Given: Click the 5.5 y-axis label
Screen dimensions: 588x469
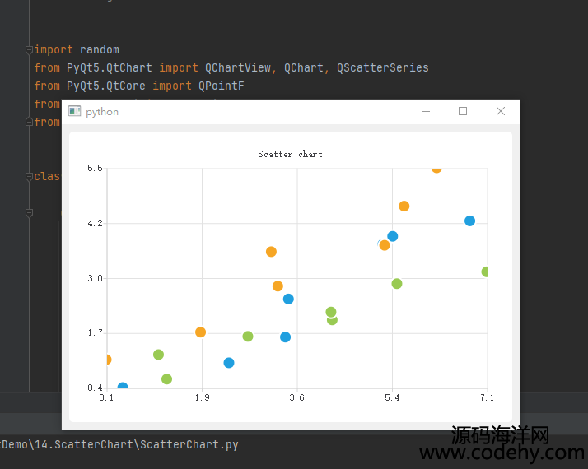Looking at the screenshot, I should [x=95, y=168].
